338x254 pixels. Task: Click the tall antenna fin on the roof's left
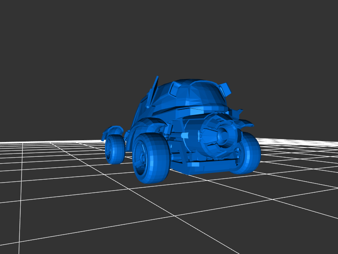154,90
